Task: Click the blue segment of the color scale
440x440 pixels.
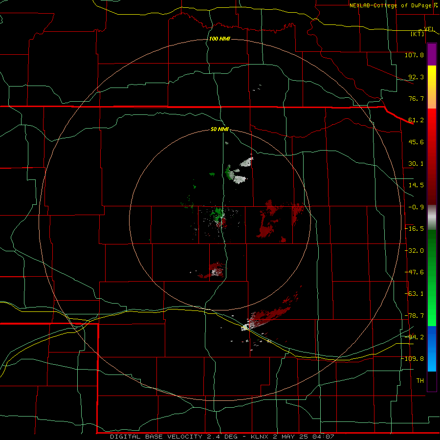Action: coord(432,349)
